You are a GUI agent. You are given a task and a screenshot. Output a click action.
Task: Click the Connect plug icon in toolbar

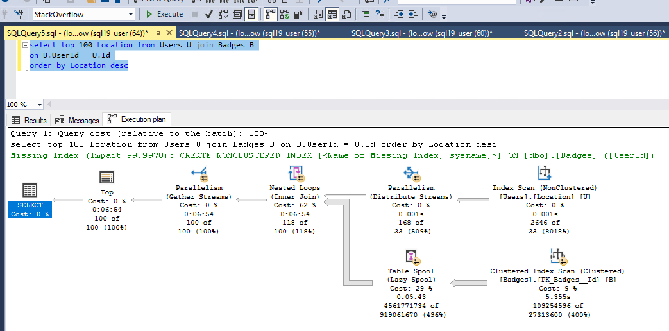[x=5, y=15]
